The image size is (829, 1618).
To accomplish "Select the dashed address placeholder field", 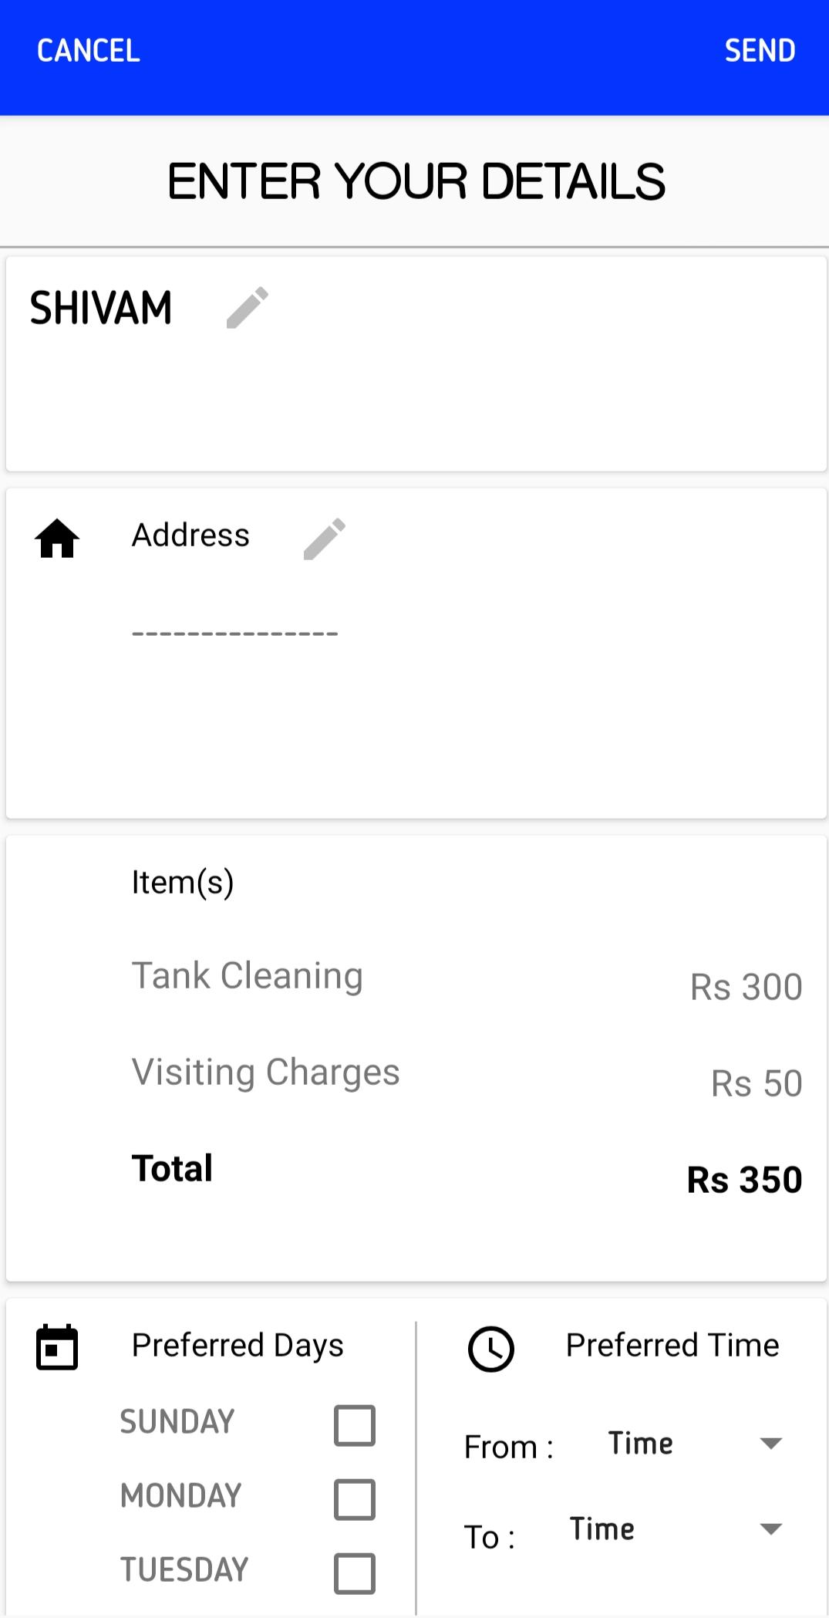I will 235,633.
